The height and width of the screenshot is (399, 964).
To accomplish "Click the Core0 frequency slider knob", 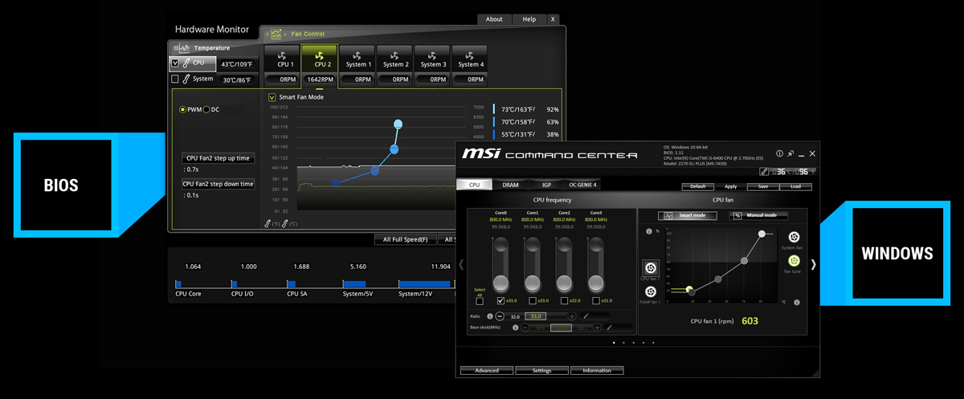I will tap(500, 283).
